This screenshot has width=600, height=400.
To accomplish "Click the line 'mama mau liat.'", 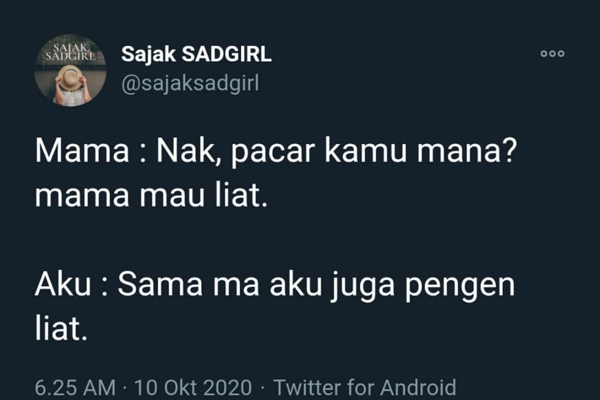I will coord(151,196).
